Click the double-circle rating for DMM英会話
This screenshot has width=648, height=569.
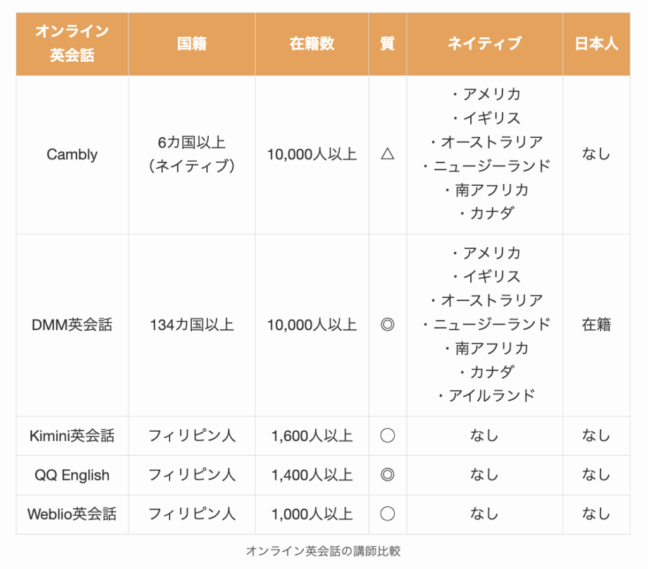tap(387, 325)
